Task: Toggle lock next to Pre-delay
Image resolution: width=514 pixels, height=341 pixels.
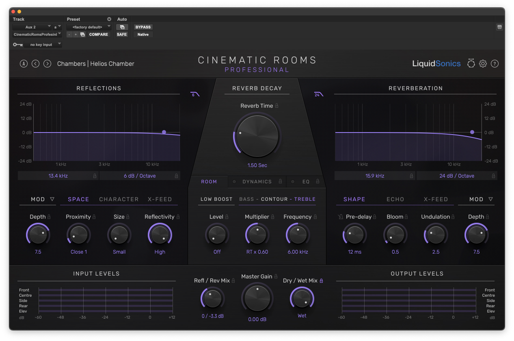Action: tap(375, 217)
